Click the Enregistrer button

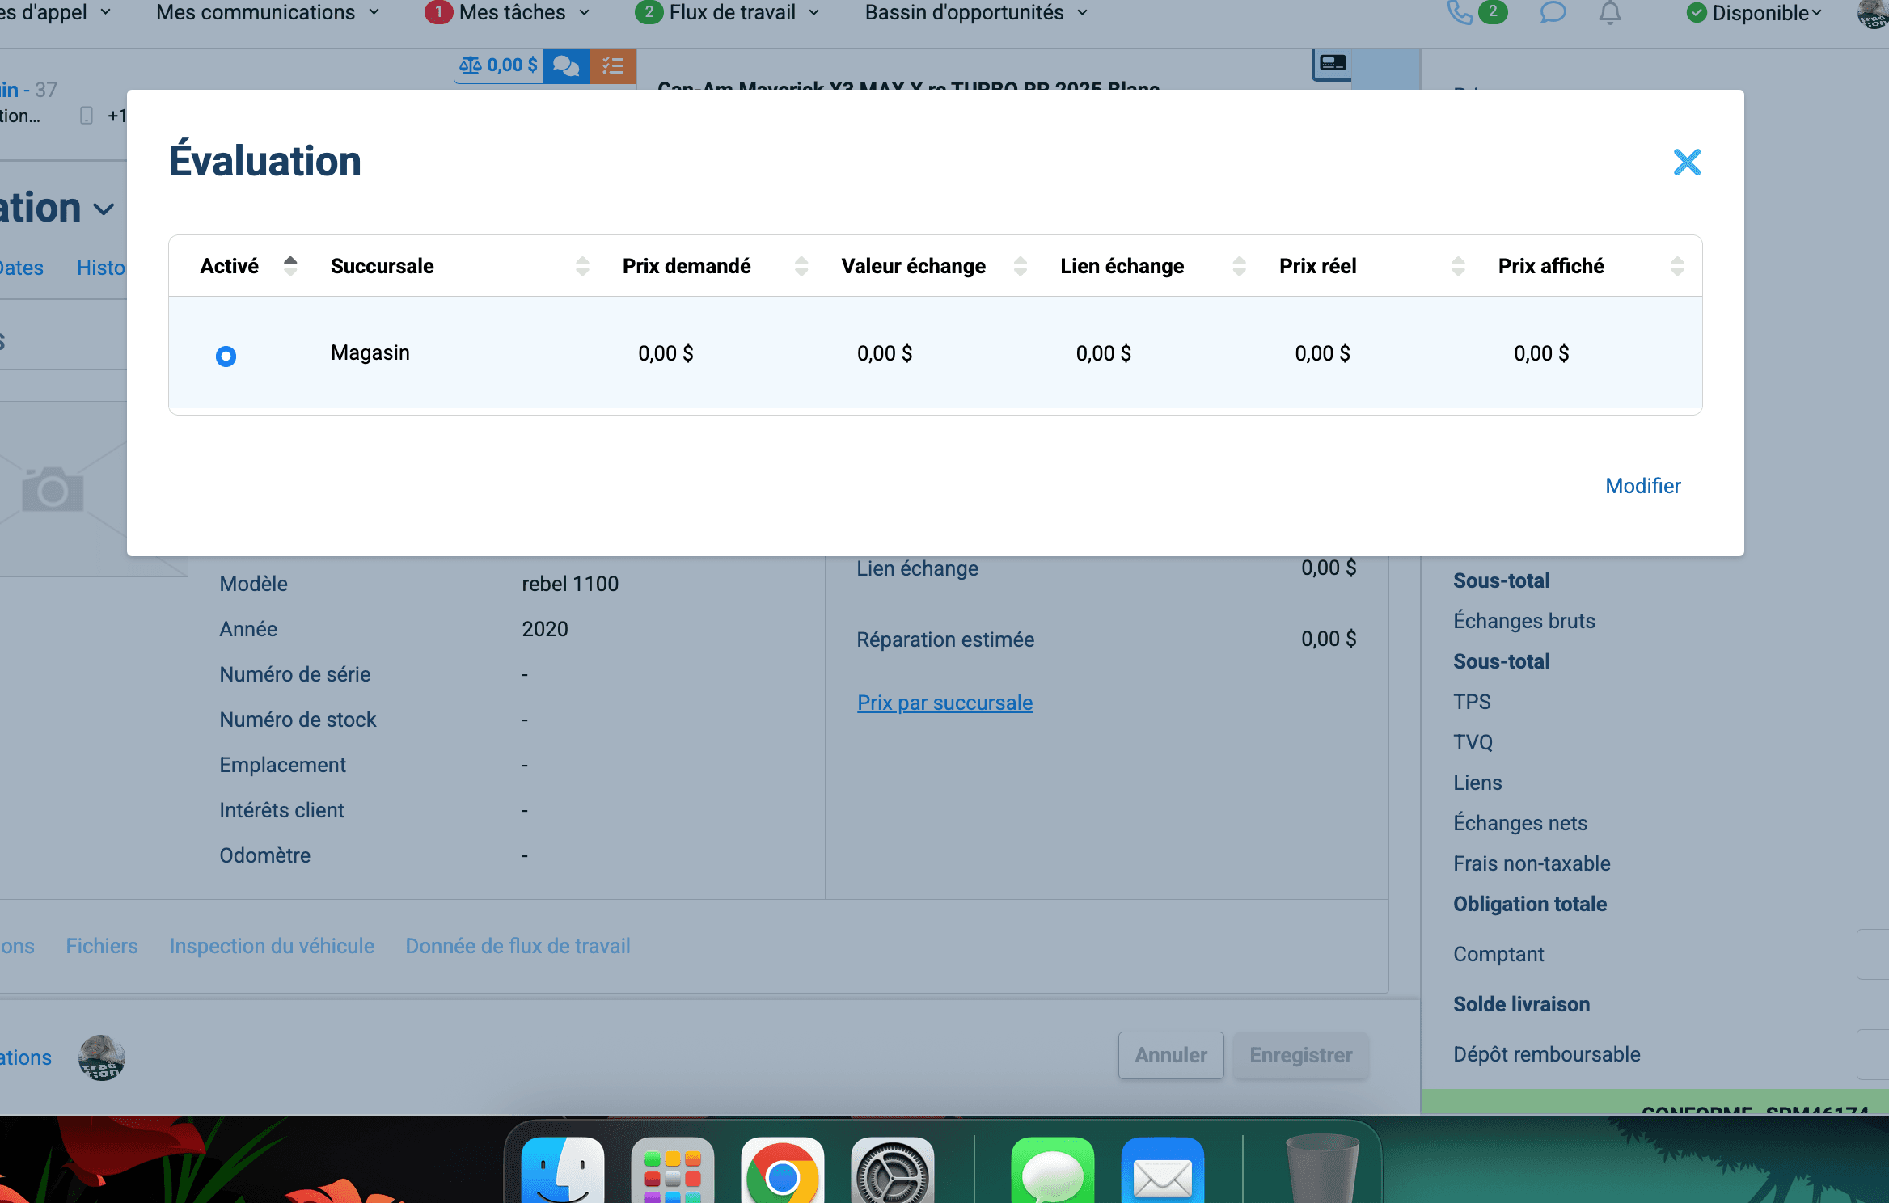(1301, 1055)
